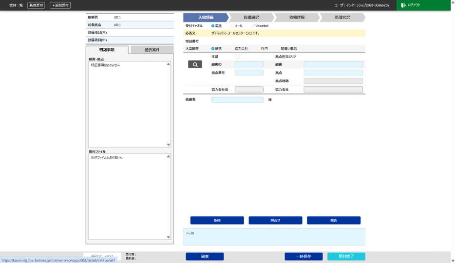The width and height of the screenshot is (455, 263).
Task: Switch to the 過去案件 tab
Action: pos(152,50)
